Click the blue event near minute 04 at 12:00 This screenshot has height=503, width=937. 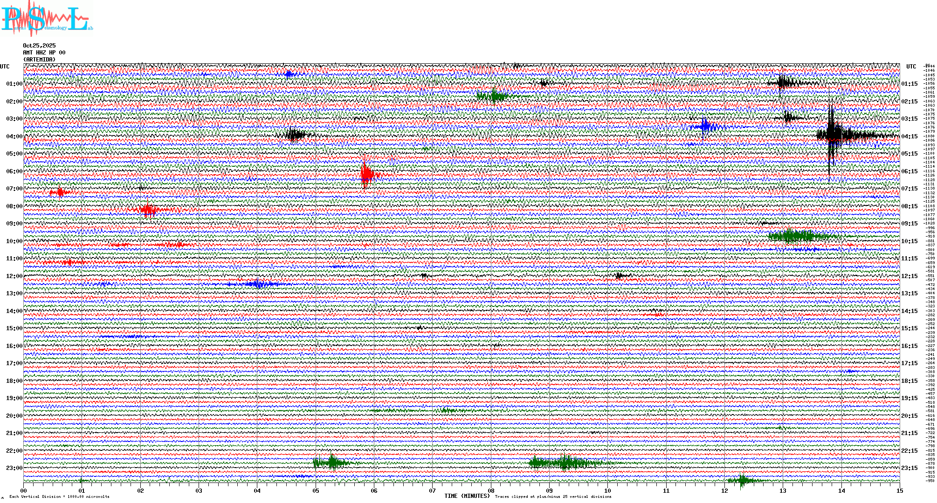(x=256, y=284)
